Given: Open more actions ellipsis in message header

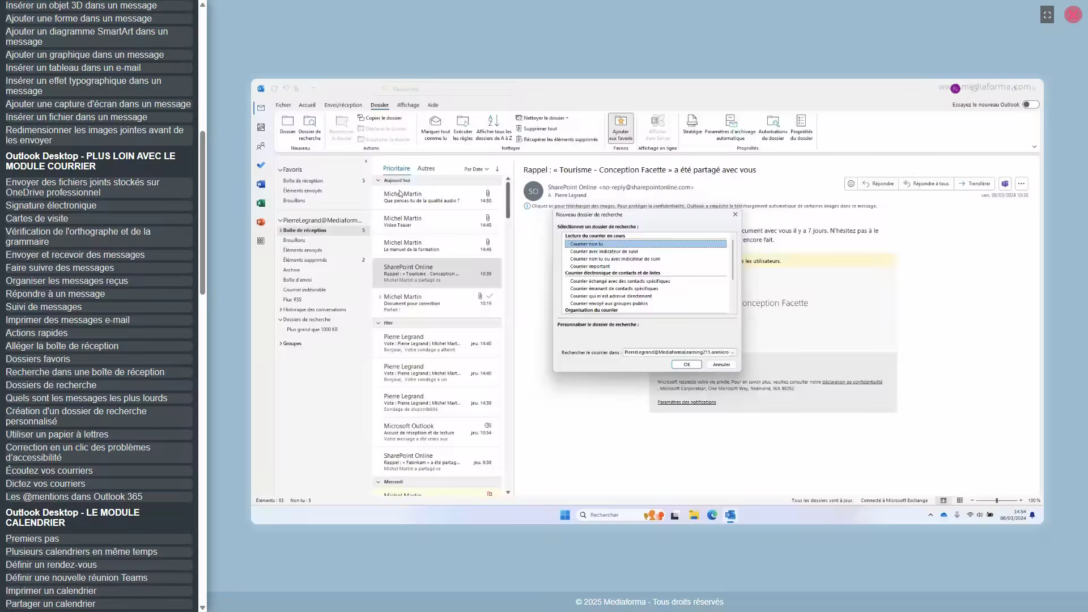Looking at the screenshot, I should [x=1021, y=184].
